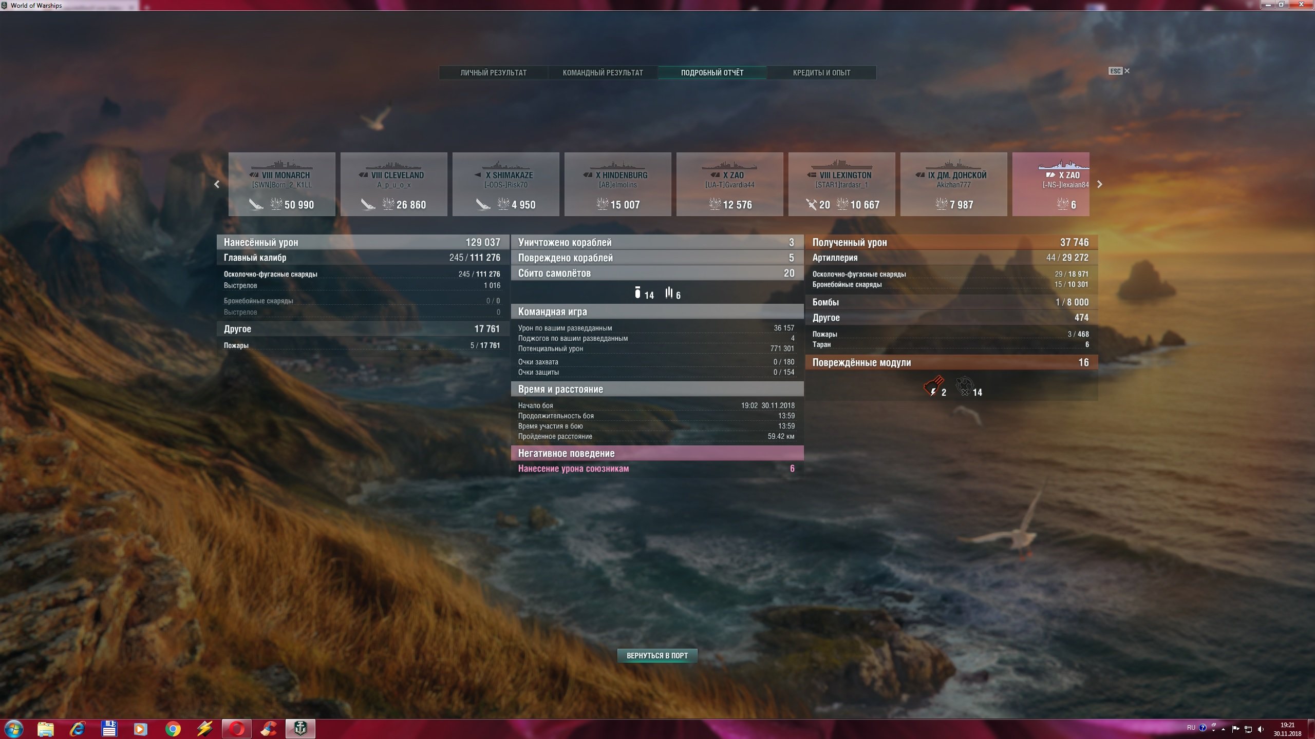Open the floppy-disk app in the taskbar
Viewport: 1315px width, 739px height.
(109, 729)
